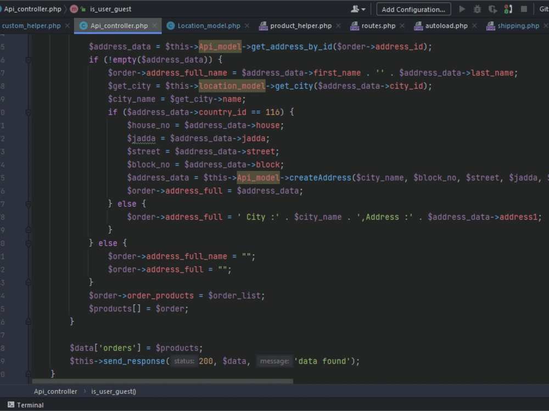Screen dimensions: 549x411
Task: Collapse the country_id == 116 if block
Action: (29, 112)
